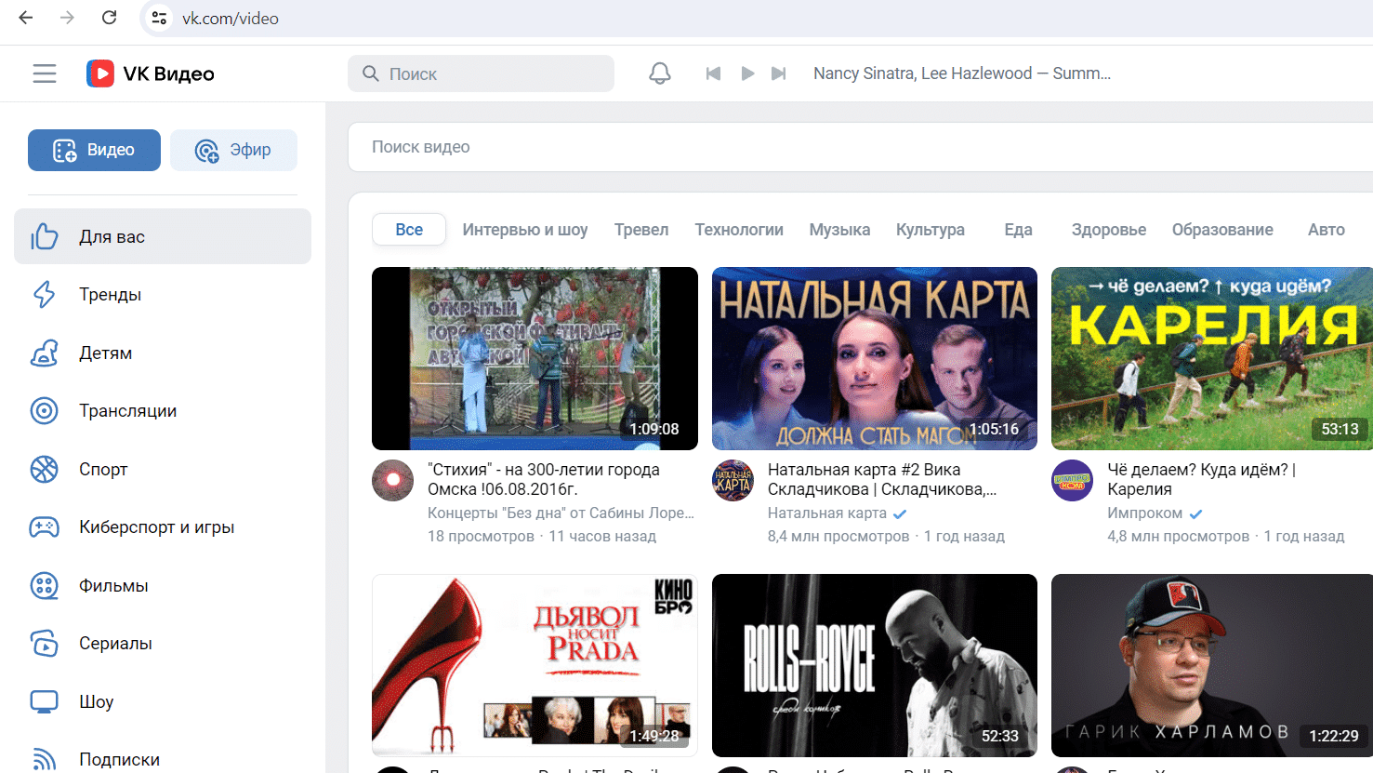The width and height of the screenshot is (1373, 773).
Task: Open Трансляции section
Action: click(x=163, y=411)
